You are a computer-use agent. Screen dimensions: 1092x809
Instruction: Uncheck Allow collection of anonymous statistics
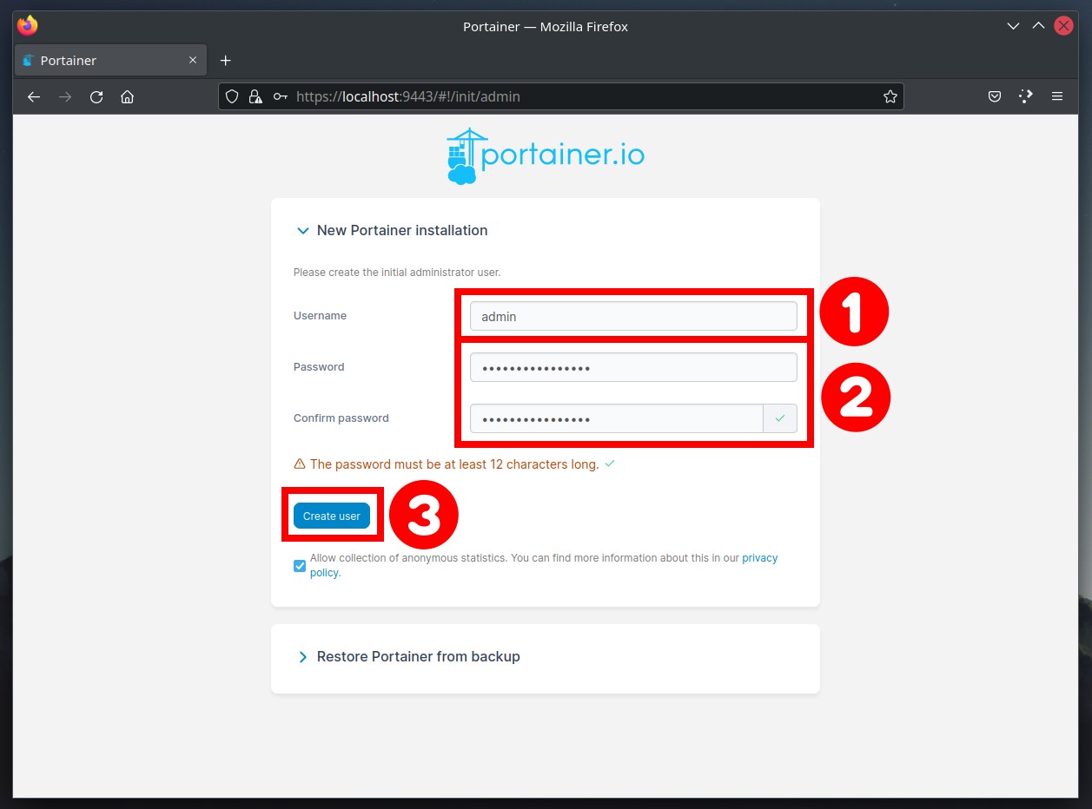[300, 566]
